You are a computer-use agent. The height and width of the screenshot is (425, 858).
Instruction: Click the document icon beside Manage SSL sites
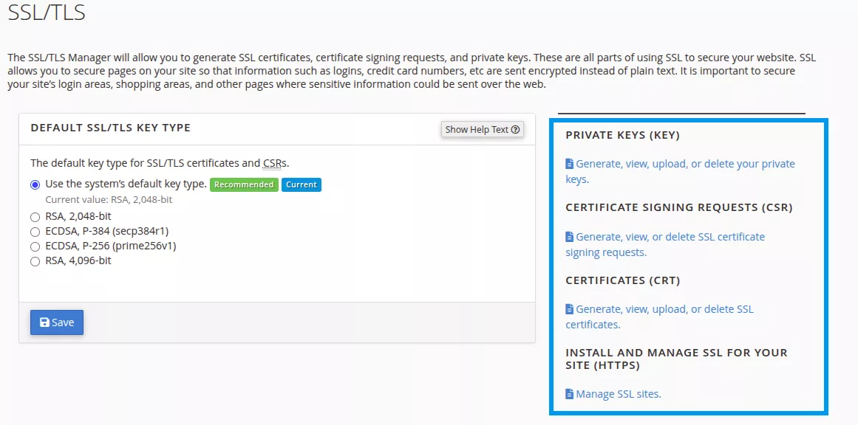[570, 394]
